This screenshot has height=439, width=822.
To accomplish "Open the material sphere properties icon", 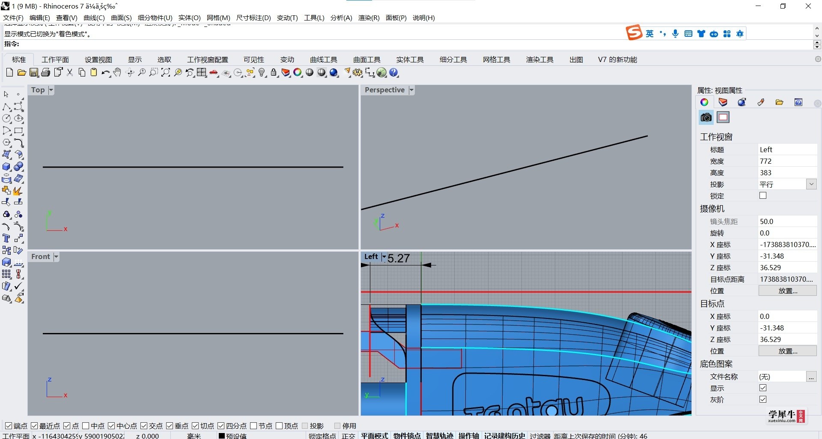I will point(742,102).
